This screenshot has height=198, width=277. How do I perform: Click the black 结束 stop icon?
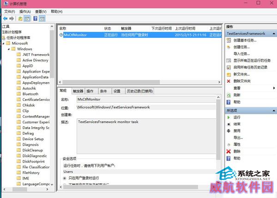pyautogui.click(x=229, y=124)
